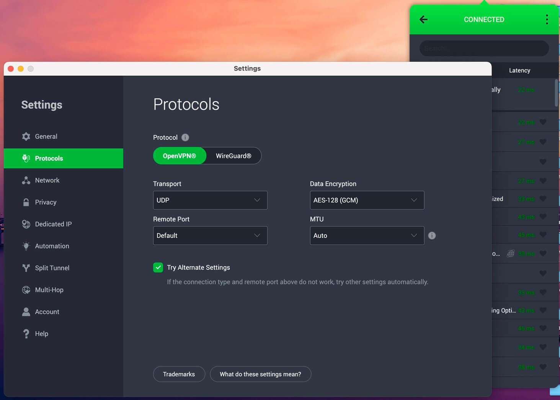Switch to General settings
This screenshot has height=400, width=560.
click(46, 136)
